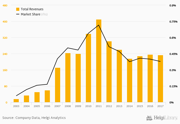Screen dimensions: 180x124
Task: Toggle the Market Share legend label
Action: (x=30, y=14)
